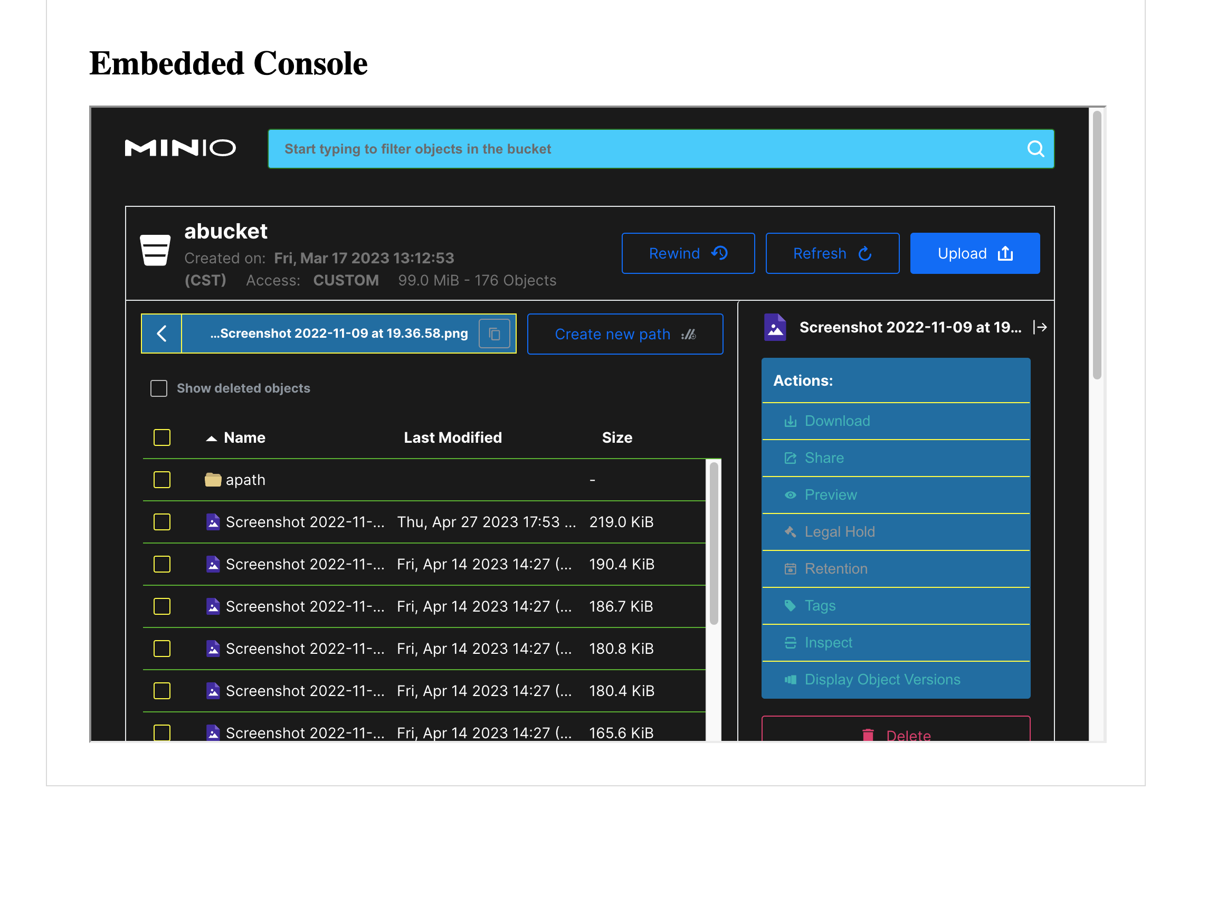The width and height of the screenshot is (1217, 914).
Task: Click the Last Modified column header
Action: point(453,437)
